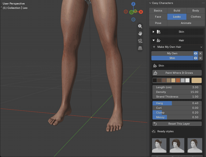206x157 pixels.
Task: Click the negative X axis gizmo circle
Action: click(126, 12)
